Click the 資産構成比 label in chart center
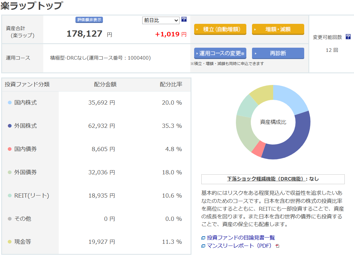The height and width of the screenshot is (256, 354). [273, 122]
